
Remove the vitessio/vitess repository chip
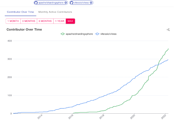point(91,3)
